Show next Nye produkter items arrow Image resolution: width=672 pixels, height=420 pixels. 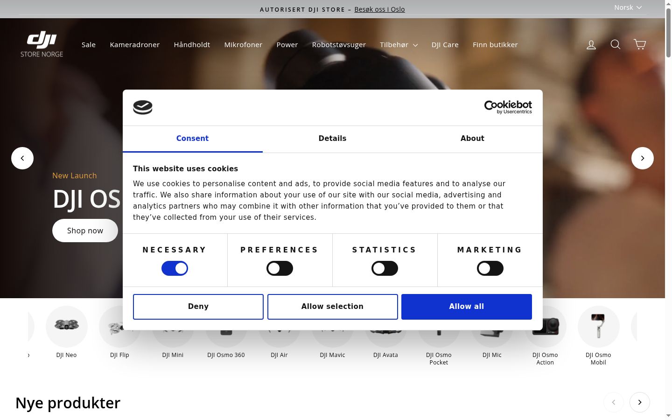[x=640, y=402]
